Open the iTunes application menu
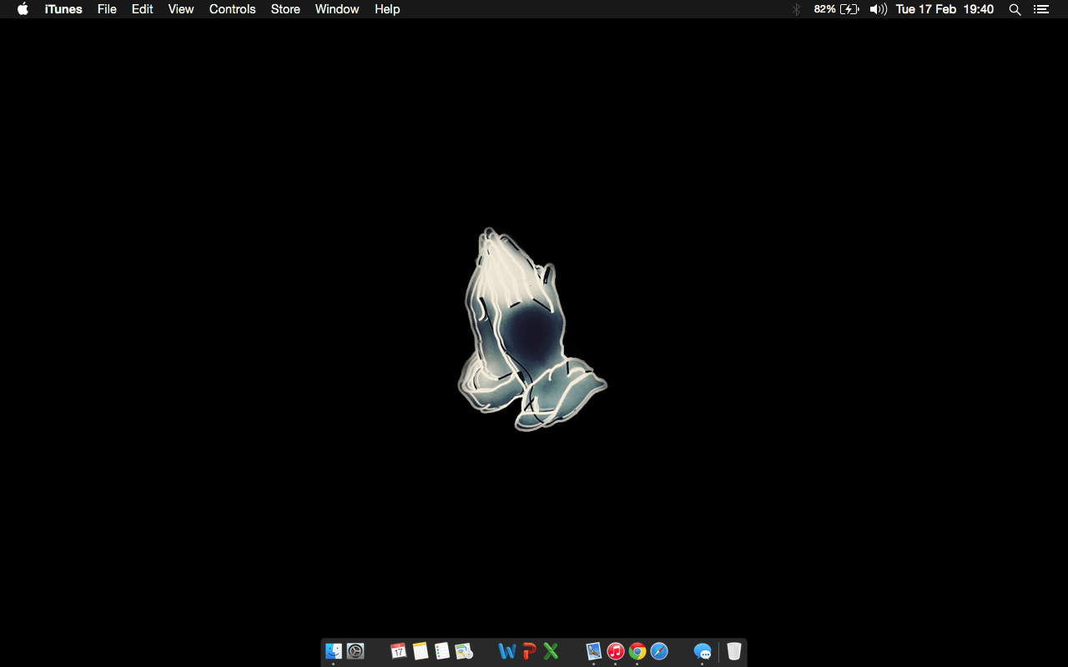Viewport: 1068px width, 667px height. click(63, 9)
